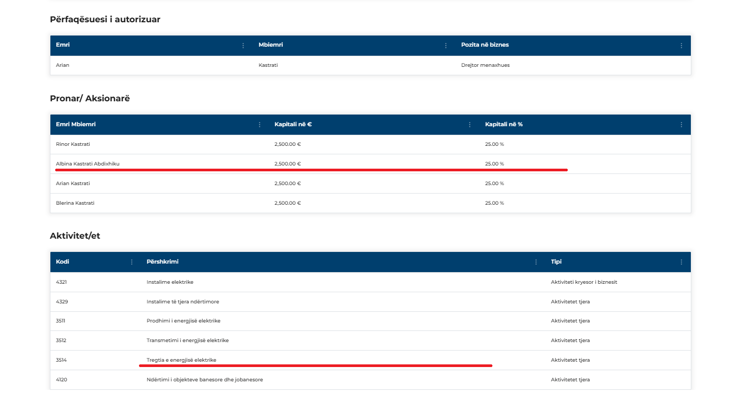Sort shareholders by Kapitali në € header label

click(x=292, y=125)
